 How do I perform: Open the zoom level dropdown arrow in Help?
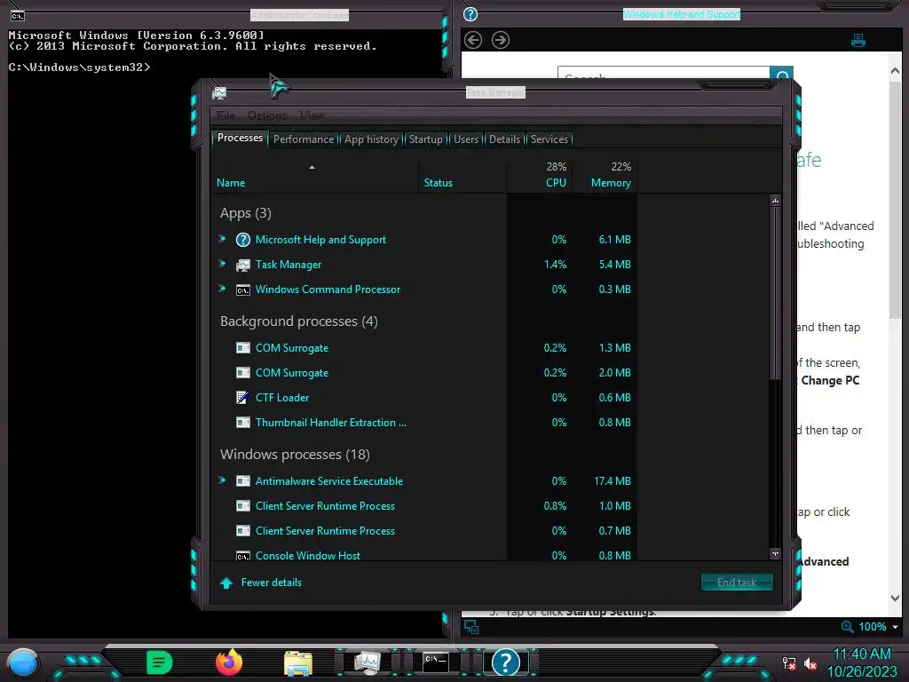[x=895, y=627]
